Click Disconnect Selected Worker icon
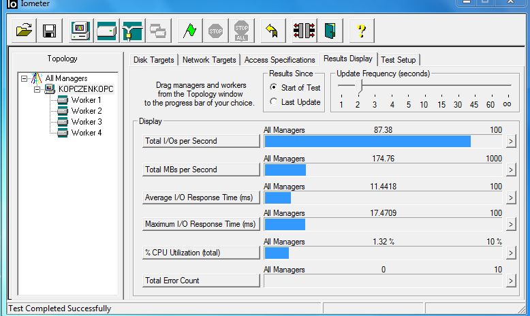This screenshot has width=530, height=316. click(x=305, y=31)
